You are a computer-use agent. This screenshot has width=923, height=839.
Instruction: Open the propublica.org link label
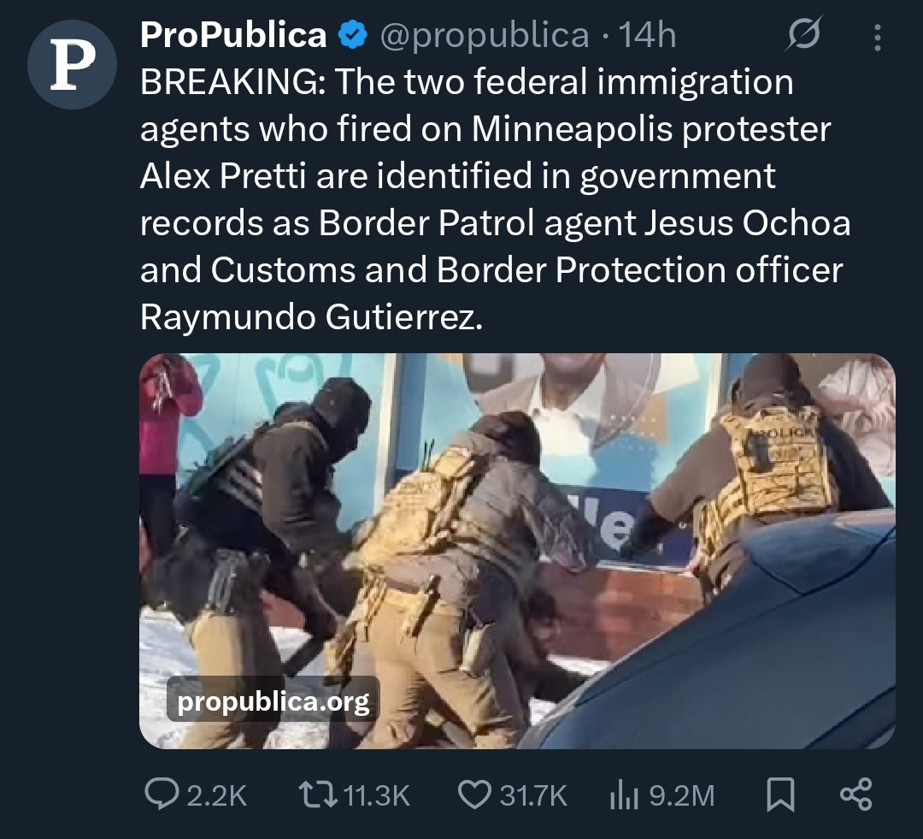tap(273, 700)
